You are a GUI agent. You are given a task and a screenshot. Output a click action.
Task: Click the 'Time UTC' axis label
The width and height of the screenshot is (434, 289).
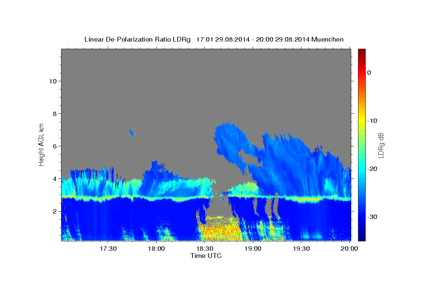pyautogui.click(x=206, y=256)
